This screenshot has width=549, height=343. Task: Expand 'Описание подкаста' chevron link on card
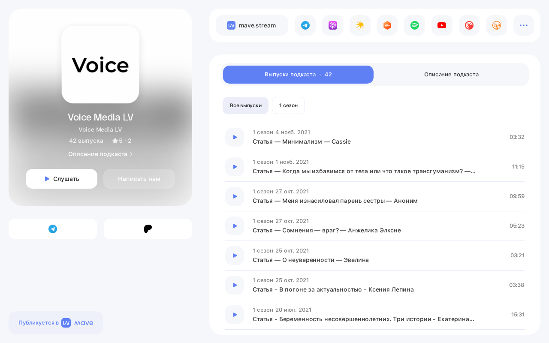[100, 154]
